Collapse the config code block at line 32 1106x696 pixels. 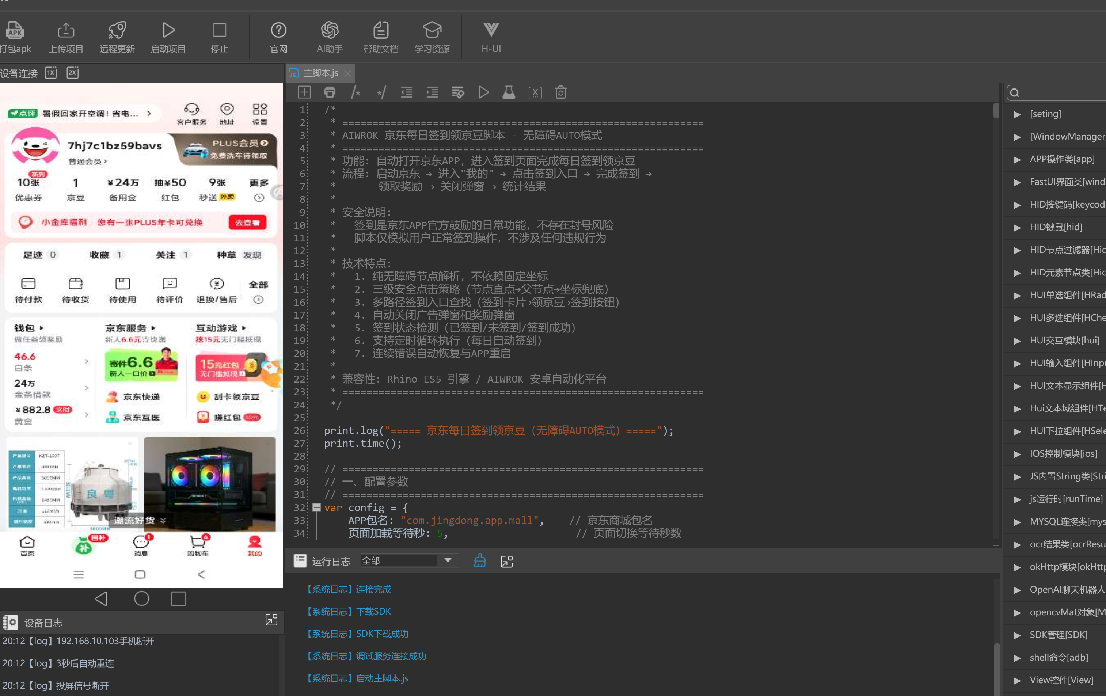[x=316, y=507]
